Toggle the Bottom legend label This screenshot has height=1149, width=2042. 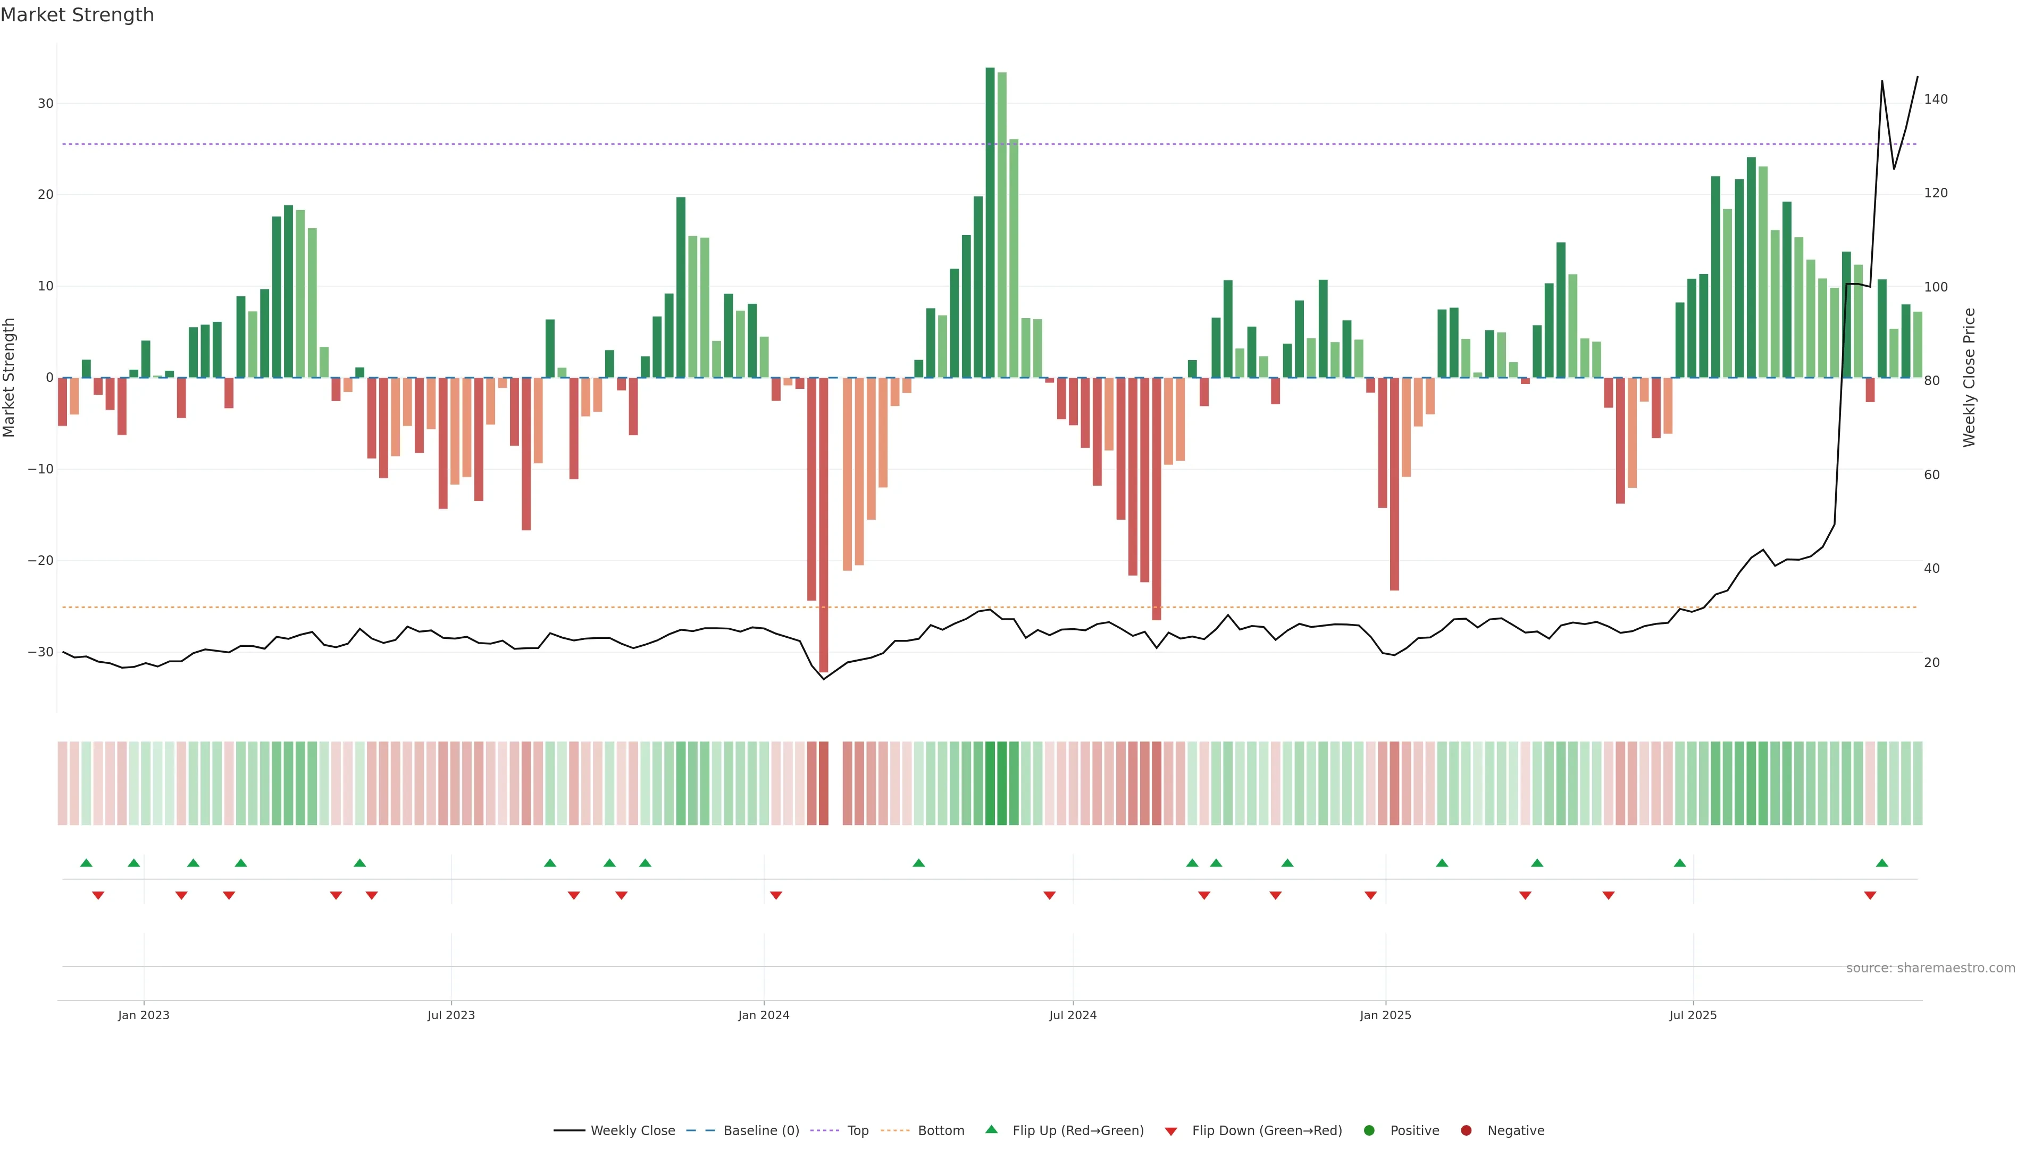pyautogui.click(x=941, y=1131)
